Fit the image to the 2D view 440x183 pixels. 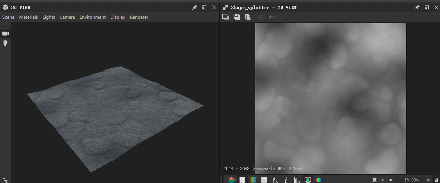pos(374,180)
